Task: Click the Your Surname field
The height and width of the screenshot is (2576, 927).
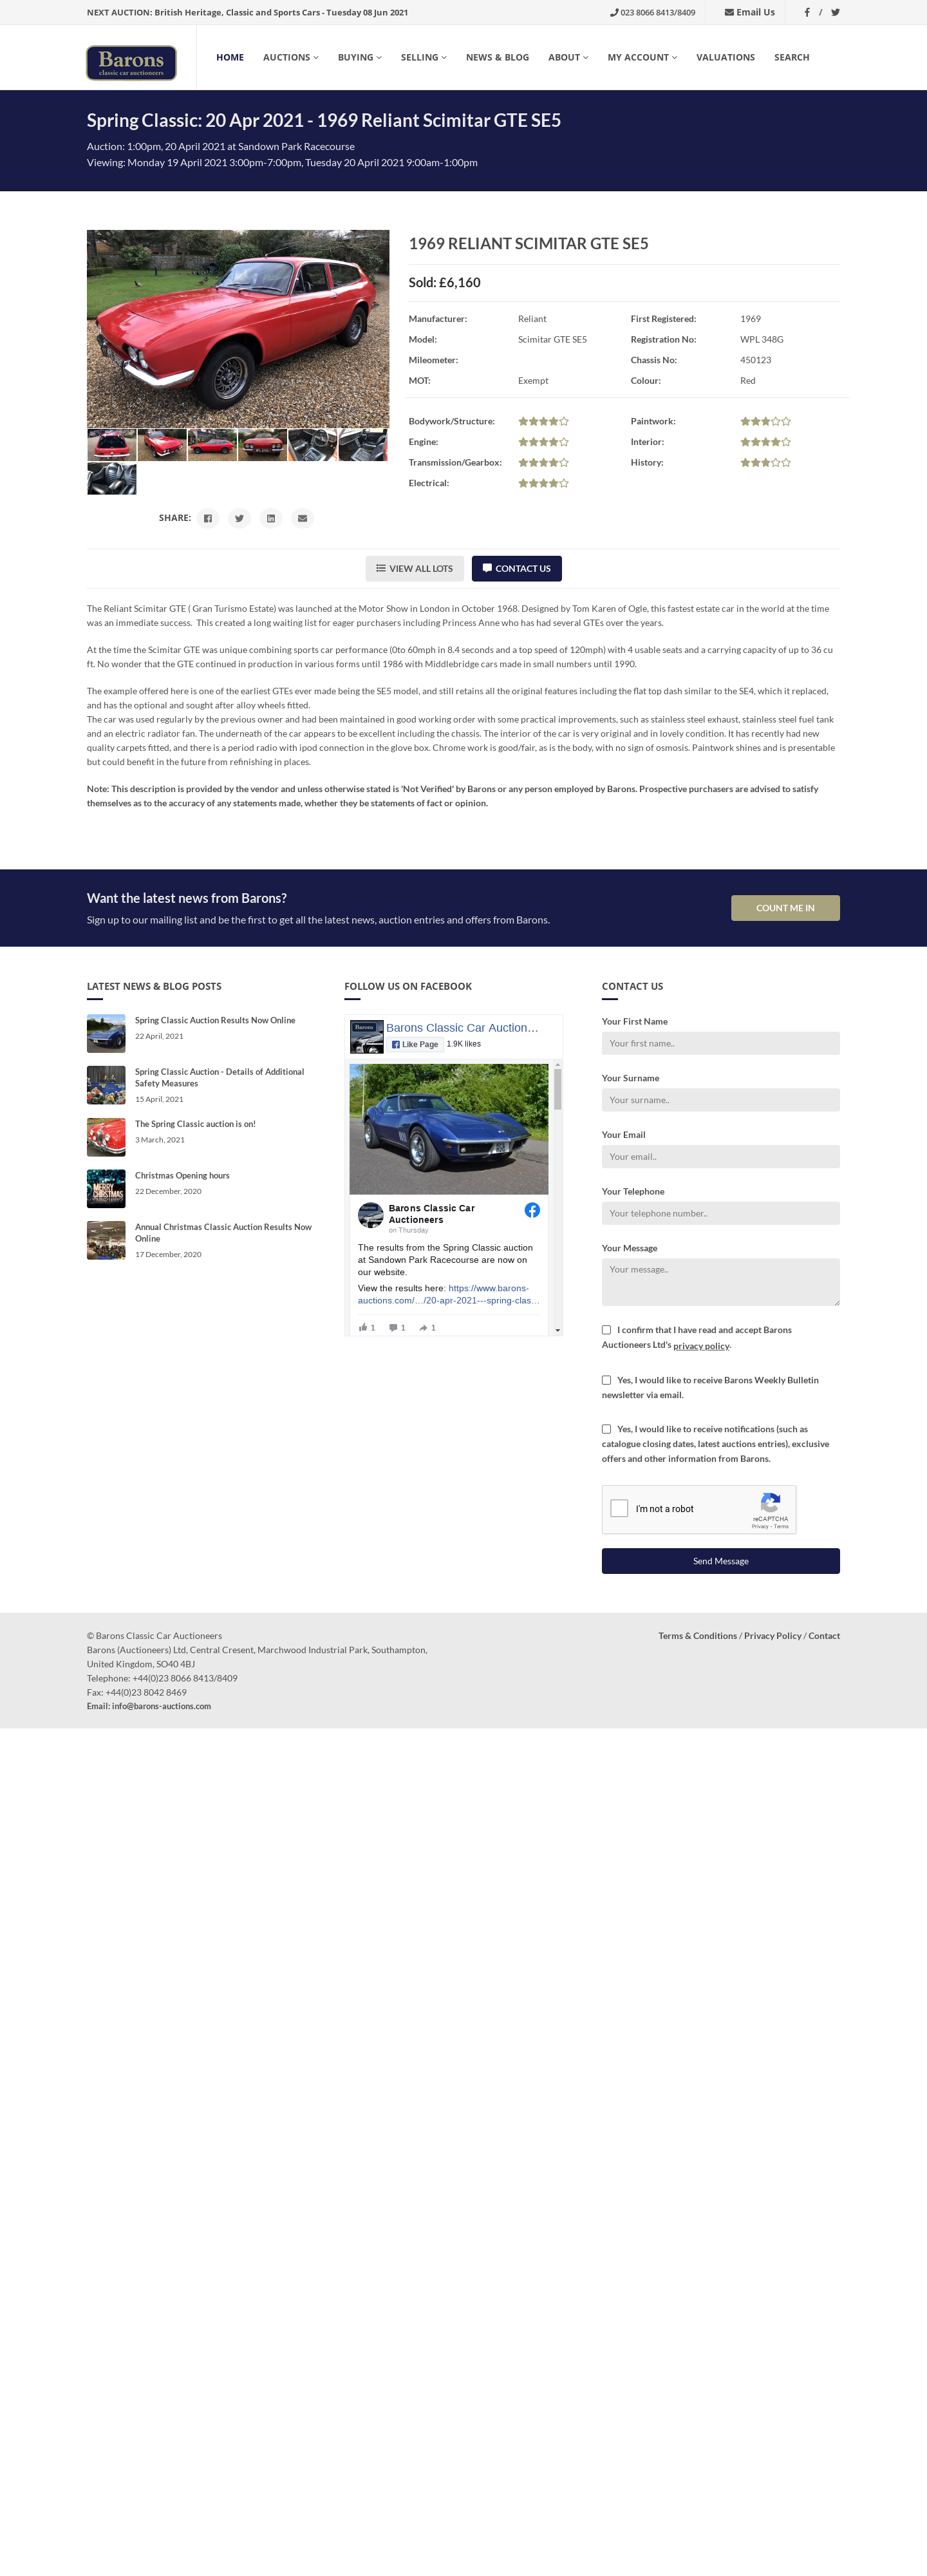Action: (720, 1100)
